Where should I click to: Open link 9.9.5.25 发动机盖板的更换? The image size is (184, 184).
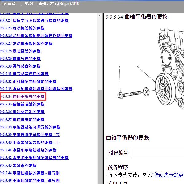pyautogui.click(x=22, y=28)
